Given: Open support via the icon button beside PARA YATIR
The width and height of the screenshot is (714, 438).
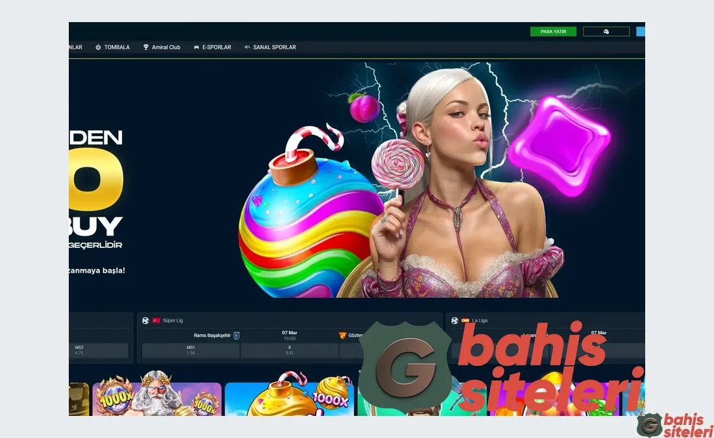Looking at the screenshot, I should pyautogui.click(x=606, y=30).
